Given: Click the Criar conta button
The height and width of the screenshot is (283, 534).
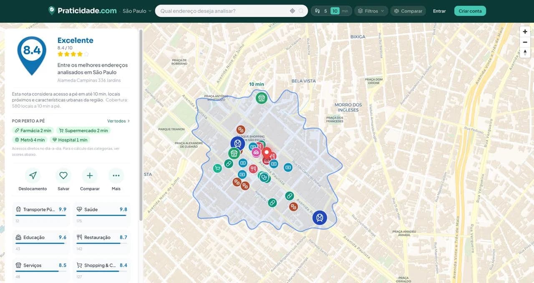Looking at the screenshot, I should click(x=470, y=11).
